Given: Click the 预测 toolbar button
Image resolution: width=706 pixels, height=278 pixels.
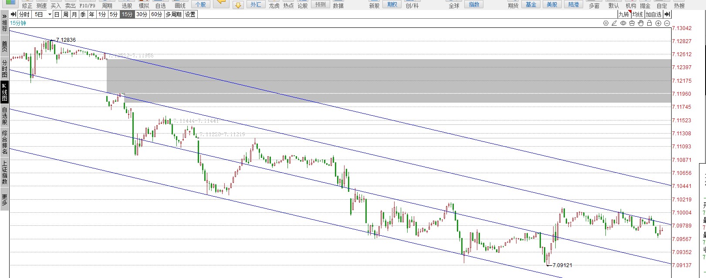Looking at the screenshot, I should [x=320, y=4].
